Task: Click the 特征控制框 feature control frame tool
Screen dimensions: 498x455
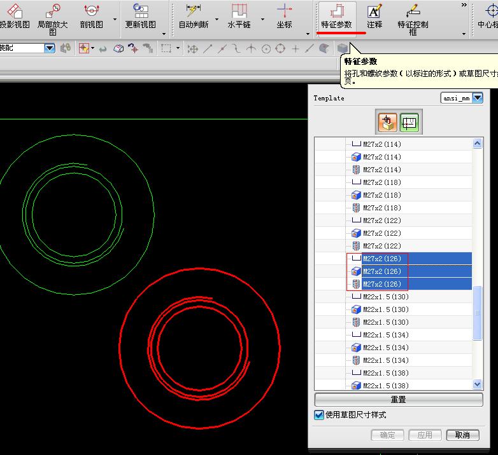Action: (x=413, y=19)
